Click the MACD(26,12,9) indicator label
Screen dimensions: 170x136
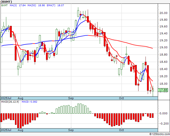(10, 102)
